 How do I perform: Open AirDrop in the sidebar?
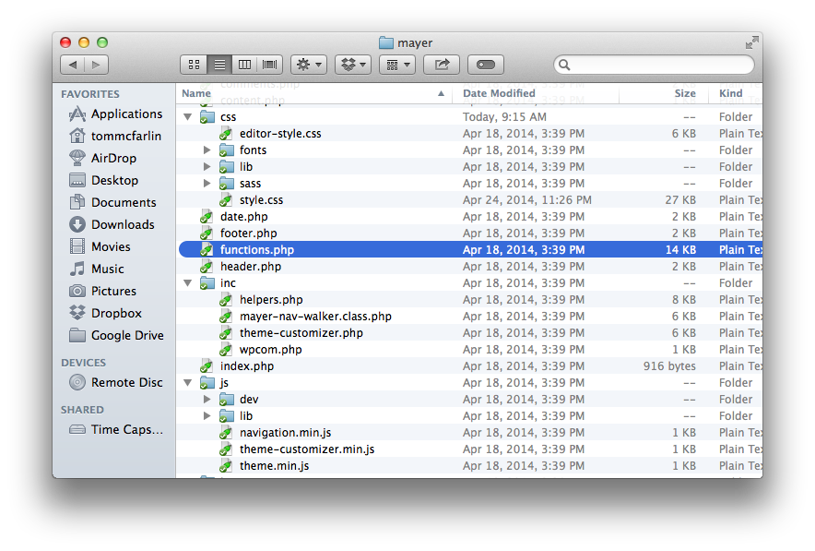(103, 158)
